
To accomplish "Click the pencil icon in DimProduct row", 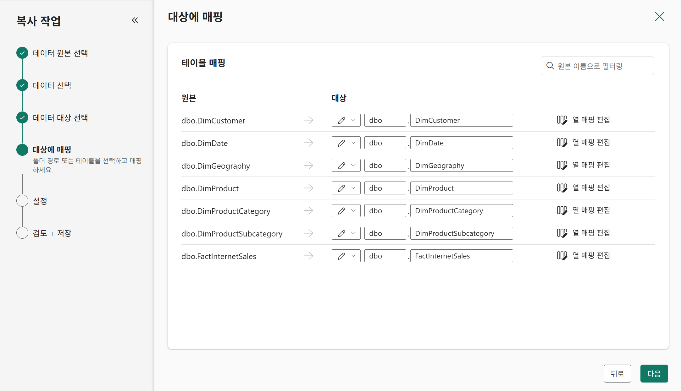I will click(341, 188).
